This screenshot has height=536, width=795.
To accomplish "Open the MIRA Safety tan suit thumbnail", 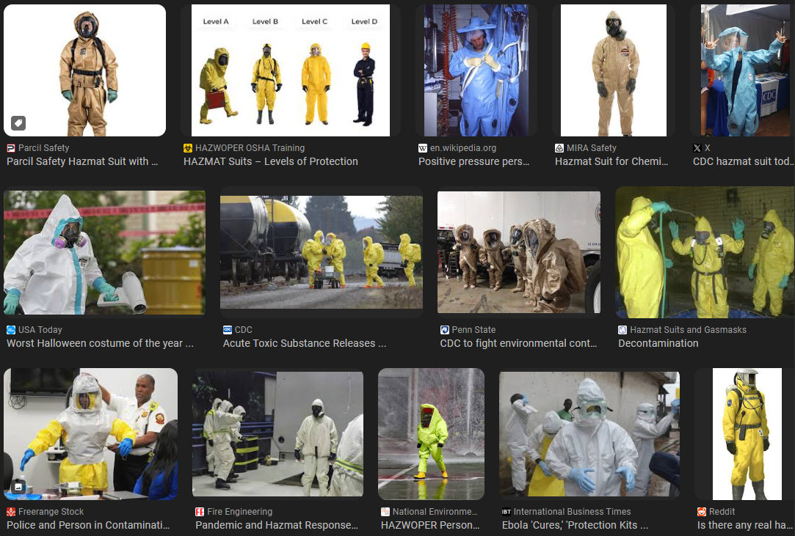I will [614, 70].
